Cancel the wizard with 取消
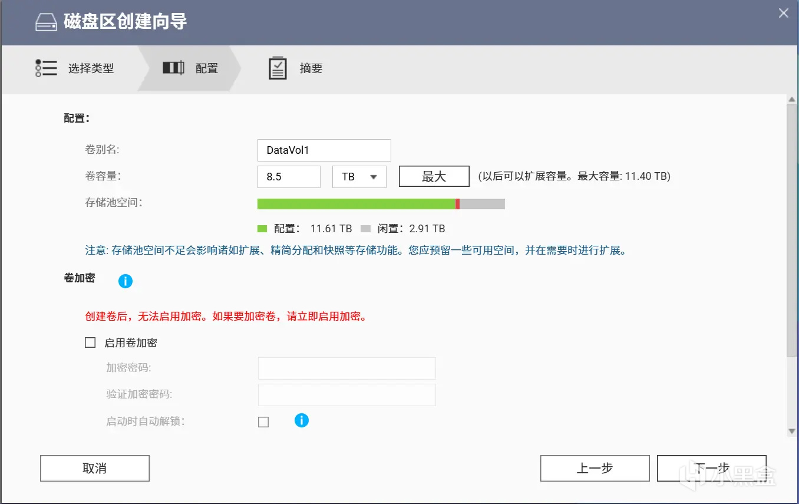The image size is (799, 504). click(x=95, y=468)
